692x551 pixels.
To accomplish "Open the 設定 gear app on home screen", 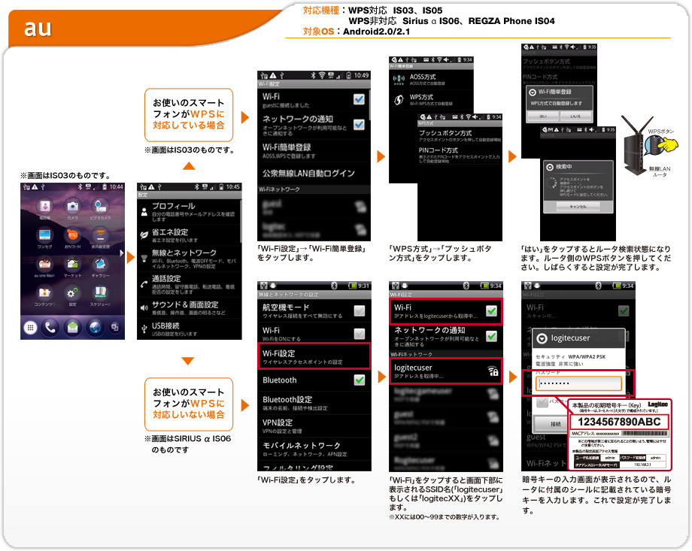I will tap(72, 293).
